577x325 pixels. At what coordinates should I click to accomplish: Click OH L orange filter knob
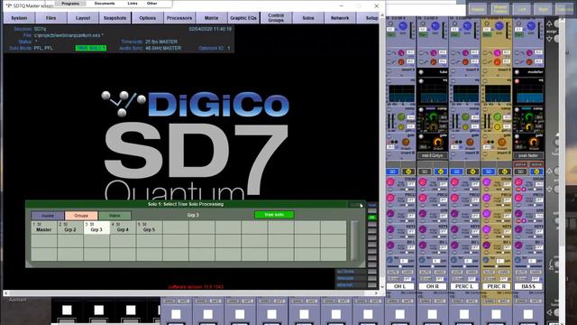401,62
